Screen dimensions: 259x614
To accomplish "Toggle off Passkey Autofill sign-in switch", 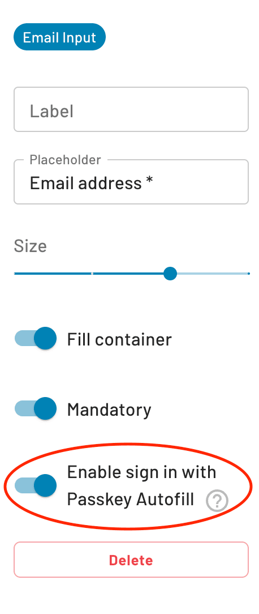I will [x=36, y=485].
